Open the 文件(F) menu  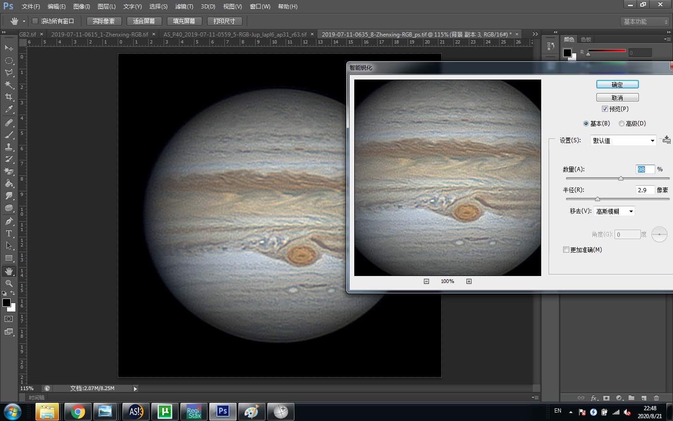coord(31,7)
